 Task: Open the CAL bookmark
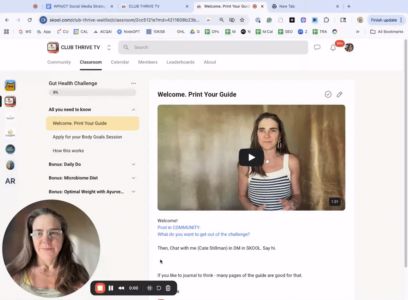point(80,32)
